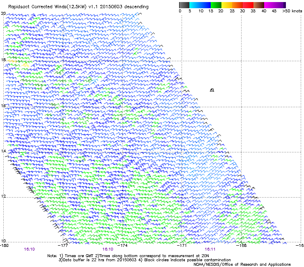Click the latitude '20' axis label

point(3,14)
